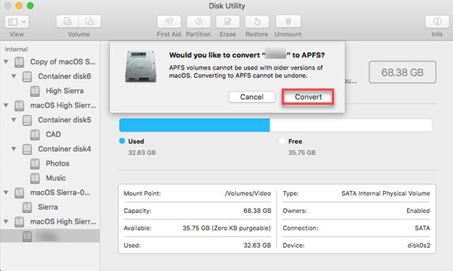
Task: Click the Photos label in sidebar
Action: 57,163
